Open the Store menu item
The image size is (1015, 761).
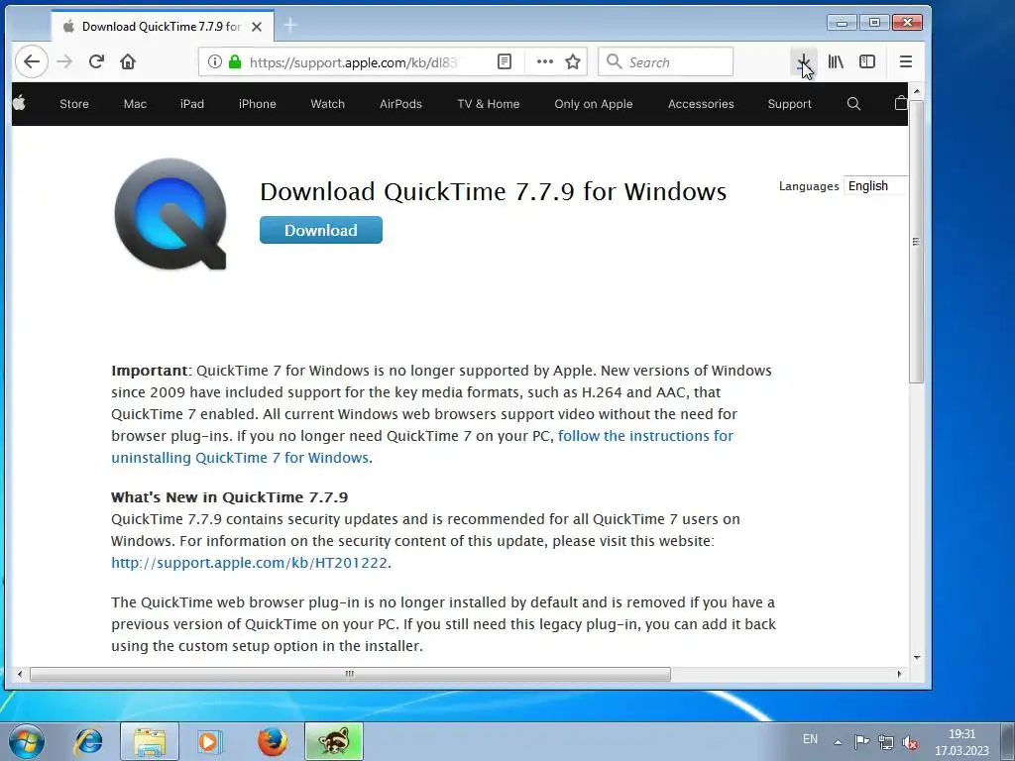[74, 104]
